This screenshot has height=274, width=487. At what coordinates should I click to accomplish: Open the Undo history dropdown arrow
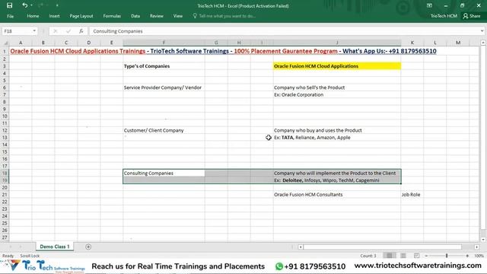click(x=31, y=5)
